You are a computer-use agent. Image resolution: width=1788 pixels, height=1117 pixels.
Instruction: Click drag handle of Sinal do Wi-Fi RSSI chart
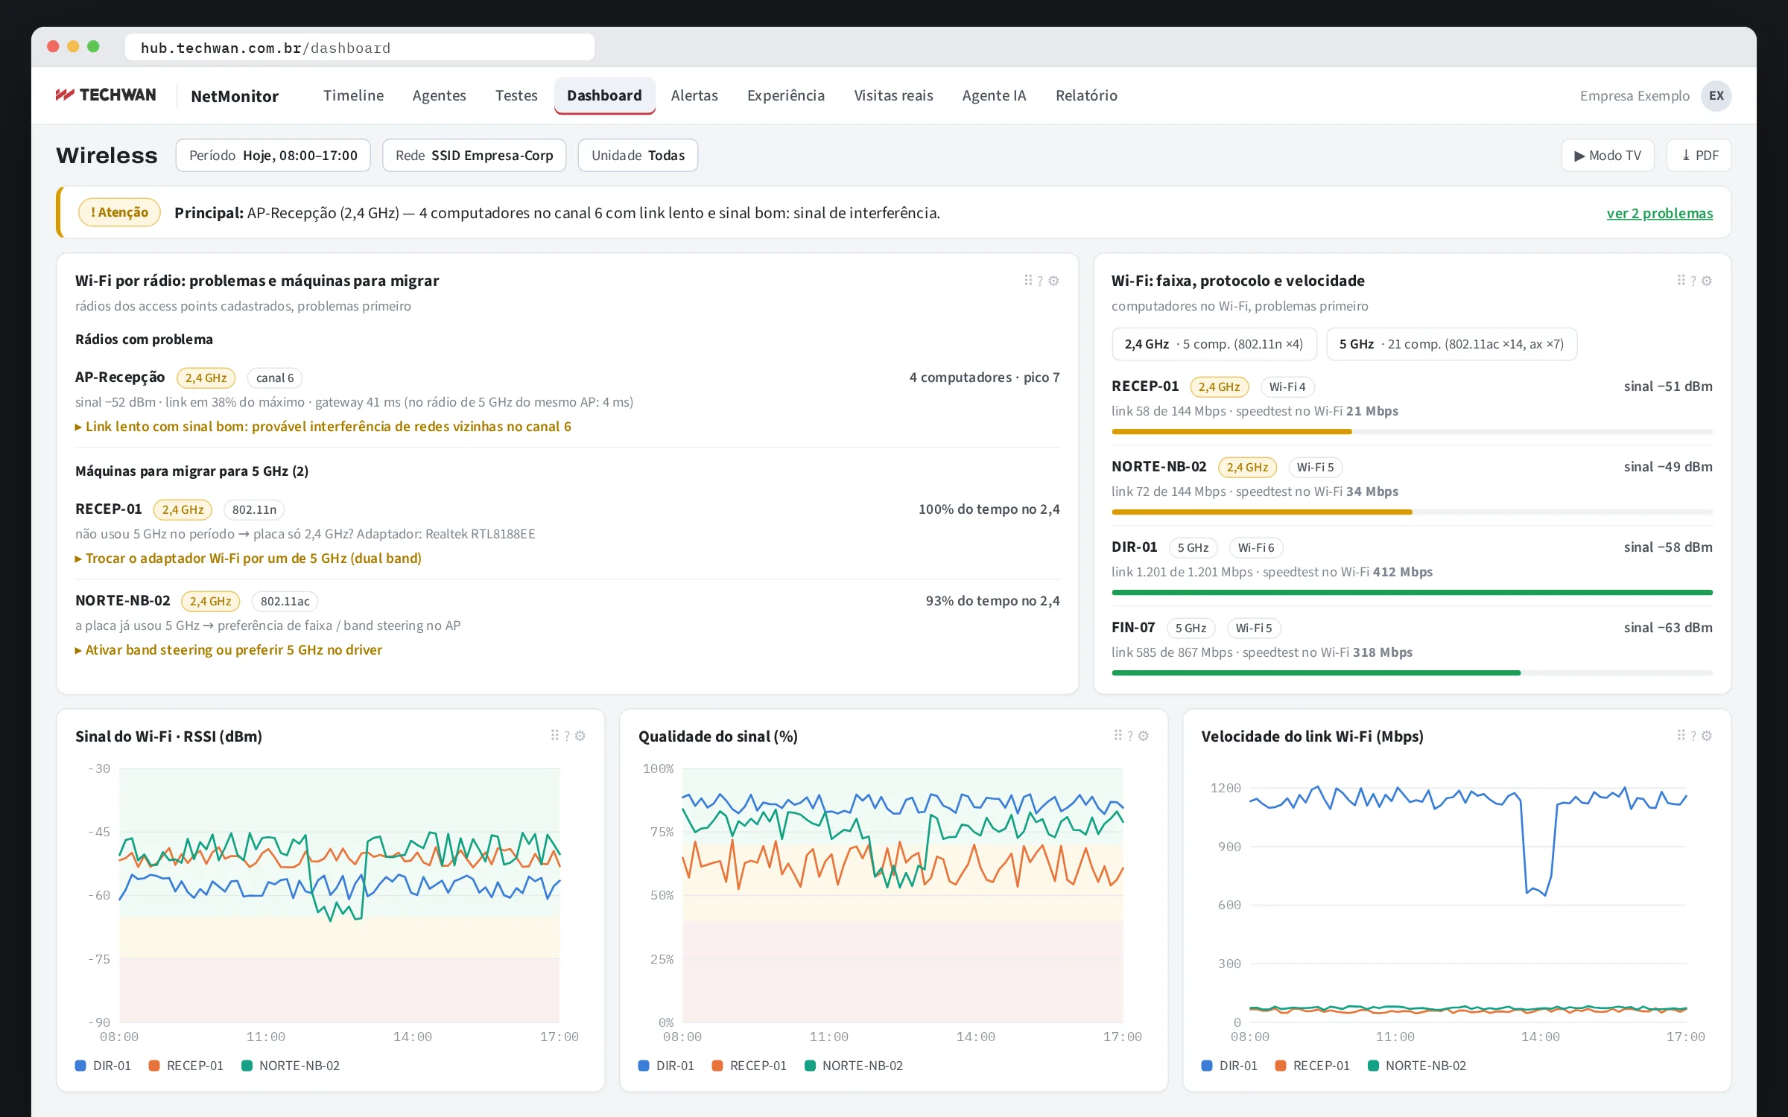(554, 735)
